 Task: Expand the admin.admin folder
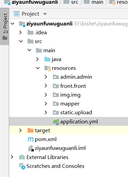(46, 77)
